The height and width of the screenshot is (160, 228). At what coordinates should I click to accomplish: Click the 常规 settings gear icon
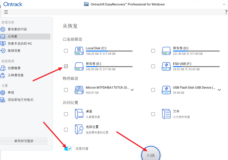pyautogui.click(x=3, y=93)
